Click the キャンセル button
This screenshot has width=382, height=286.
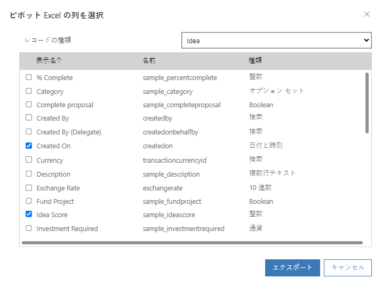pyautogui.click(x=348, y=267)
